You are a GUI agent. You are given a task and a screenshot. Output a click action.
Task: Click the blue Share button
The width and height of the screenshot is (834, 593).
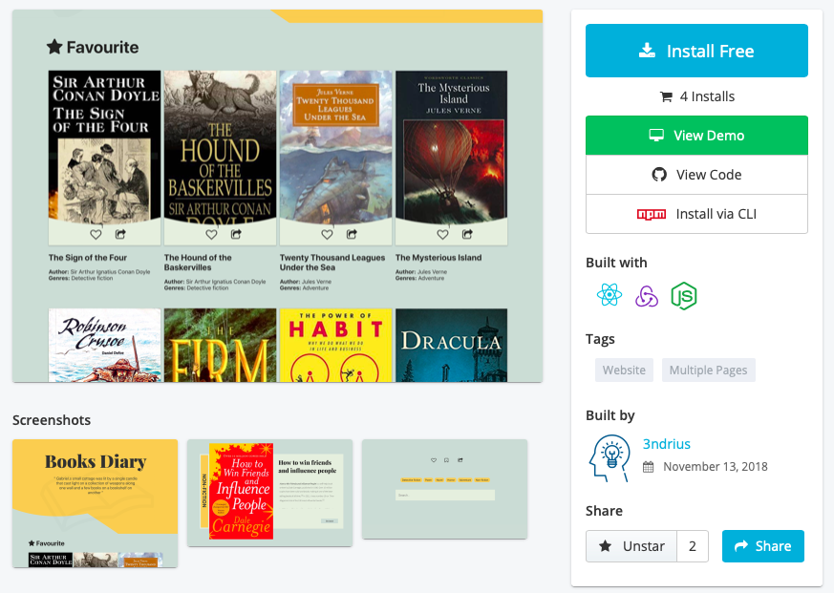pyautogui.click(x=762, y=546)
